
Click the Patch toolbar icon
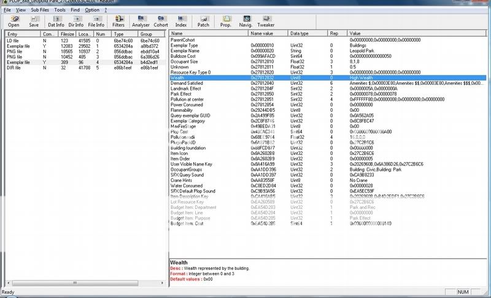(203, 22)
